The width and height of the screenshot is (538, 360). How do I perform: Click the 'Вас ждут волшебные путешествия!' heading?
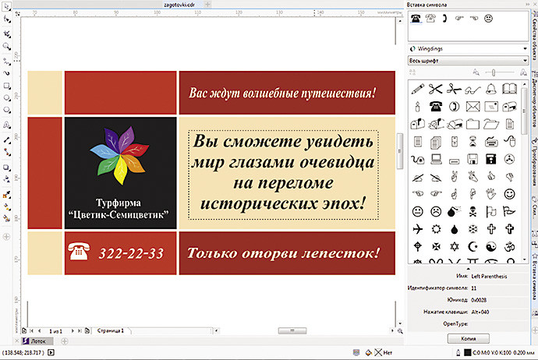283,93
